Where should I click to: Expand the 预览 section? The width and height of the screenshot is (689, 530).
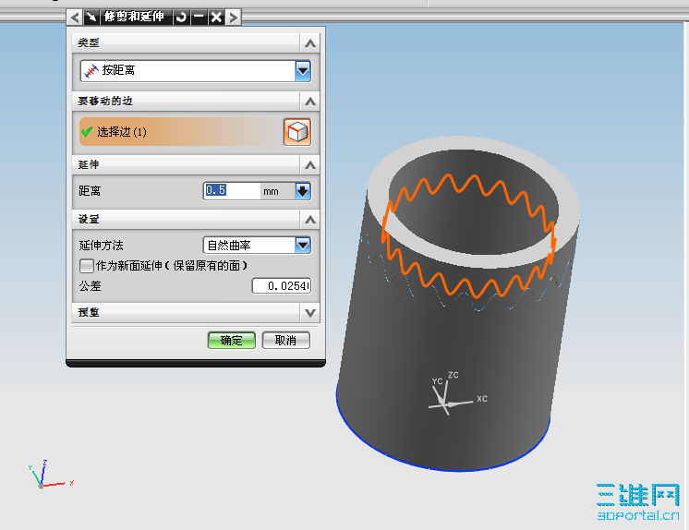(x=310, y=313)
